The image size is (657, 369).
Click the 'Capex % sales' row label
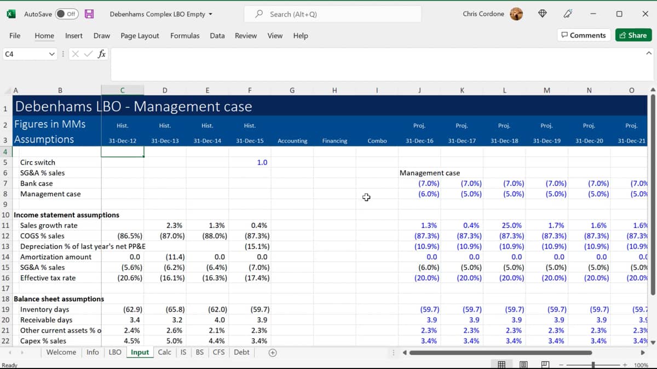click(43, 341)
